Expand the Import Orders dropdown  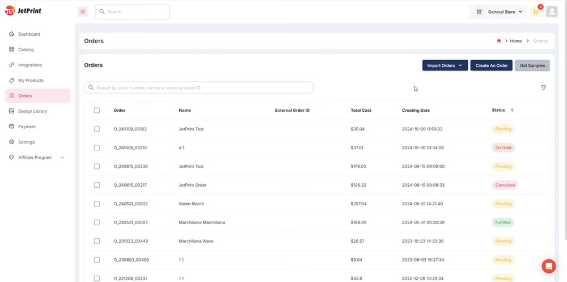[445, 65]
